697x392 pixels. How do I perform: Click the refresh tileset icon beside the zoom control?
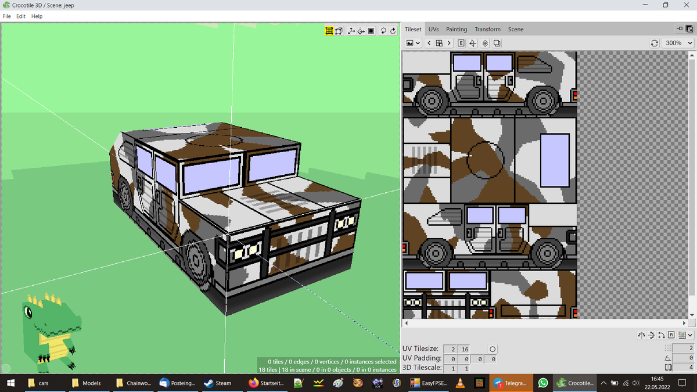pyautogui.click(x=655, y=42)
